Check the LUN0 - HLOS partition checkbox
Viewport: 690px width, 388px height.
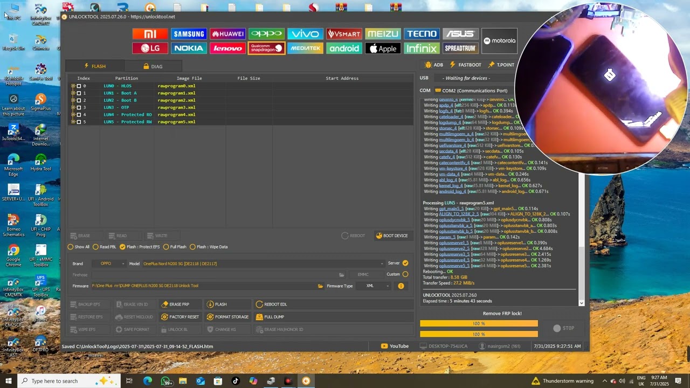(x=79, y=86)
